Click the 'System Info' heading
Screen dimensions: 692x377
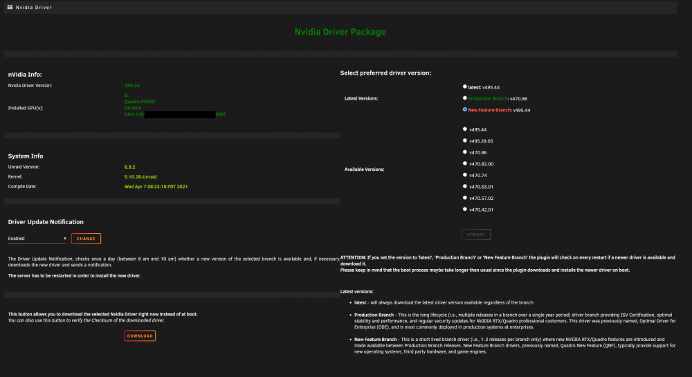[x=26, y=156]
